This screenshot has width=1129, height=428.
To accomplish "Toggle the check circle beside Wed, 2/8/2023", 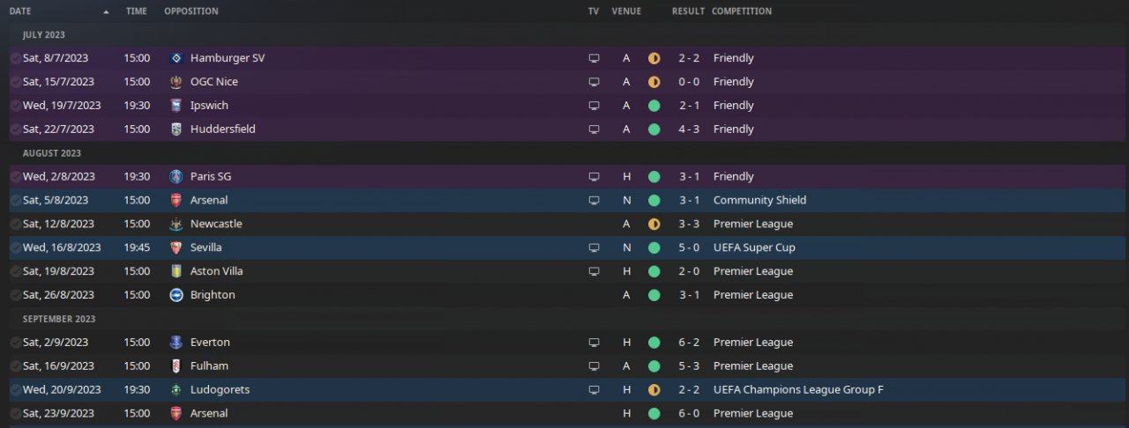I will [x=15, y=177].
